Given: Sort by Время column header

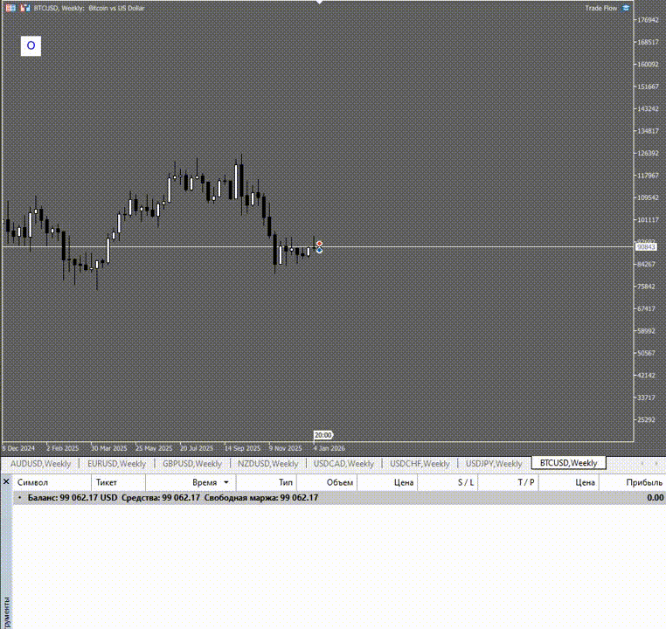Looking at the screenshot, I should (191, 482).
